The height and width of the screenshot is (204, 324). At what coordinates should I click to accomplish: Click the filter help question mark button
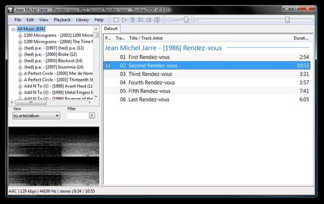tap(92, 115)
